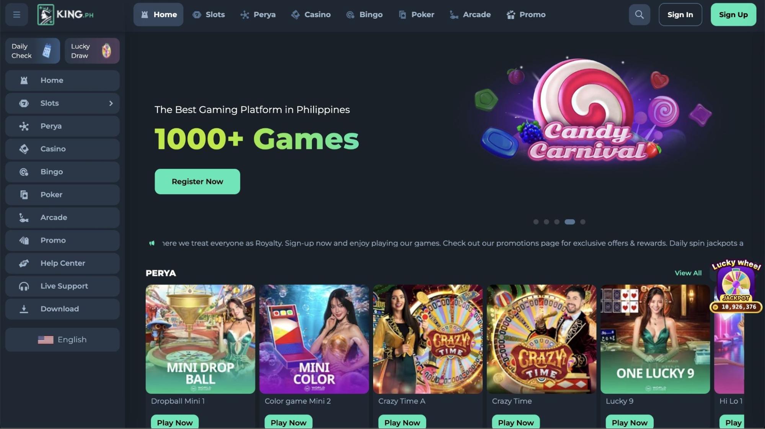765x429 pixels.
Task: Click the Register Now button
Action: (197, 181)
